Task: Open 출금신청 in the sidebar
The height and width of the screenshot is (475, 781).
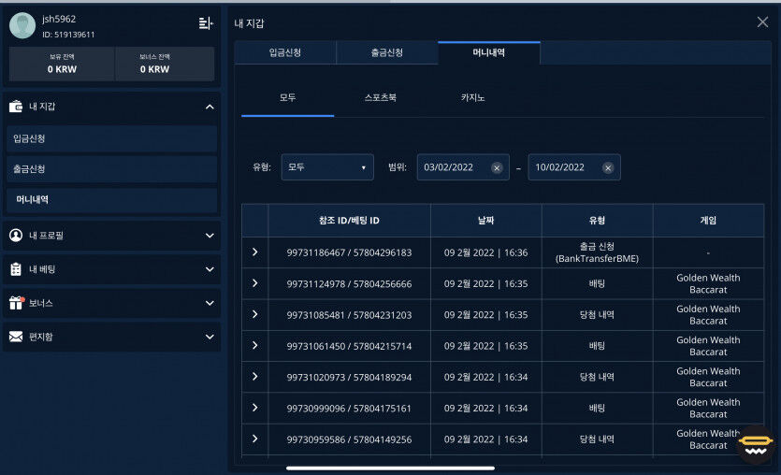Action: pos(111,169)
